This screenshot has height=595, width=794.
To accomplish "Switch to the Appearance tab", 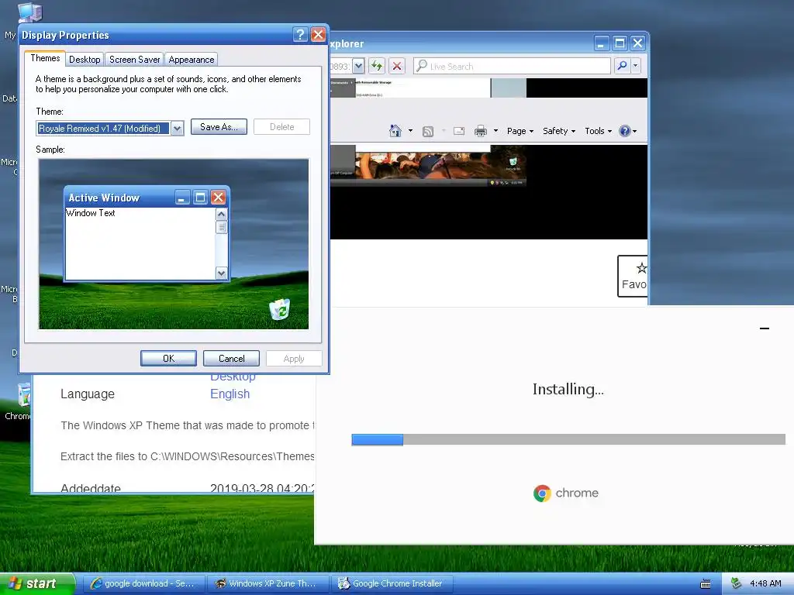I will point(192,59).
